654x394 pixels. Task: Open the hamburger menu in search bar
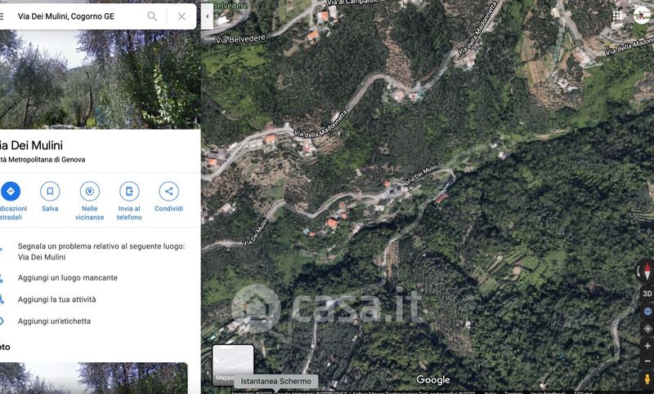2,16
